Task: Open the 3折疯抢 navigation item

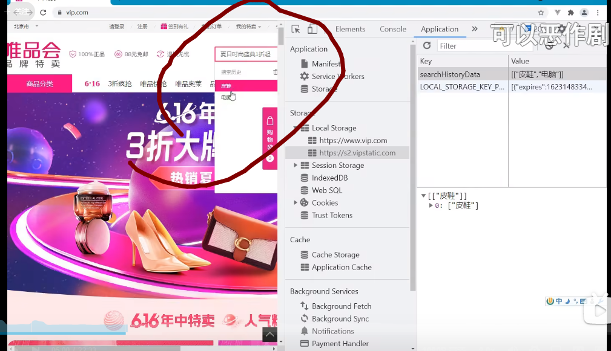Action: (x=120, y=83)
